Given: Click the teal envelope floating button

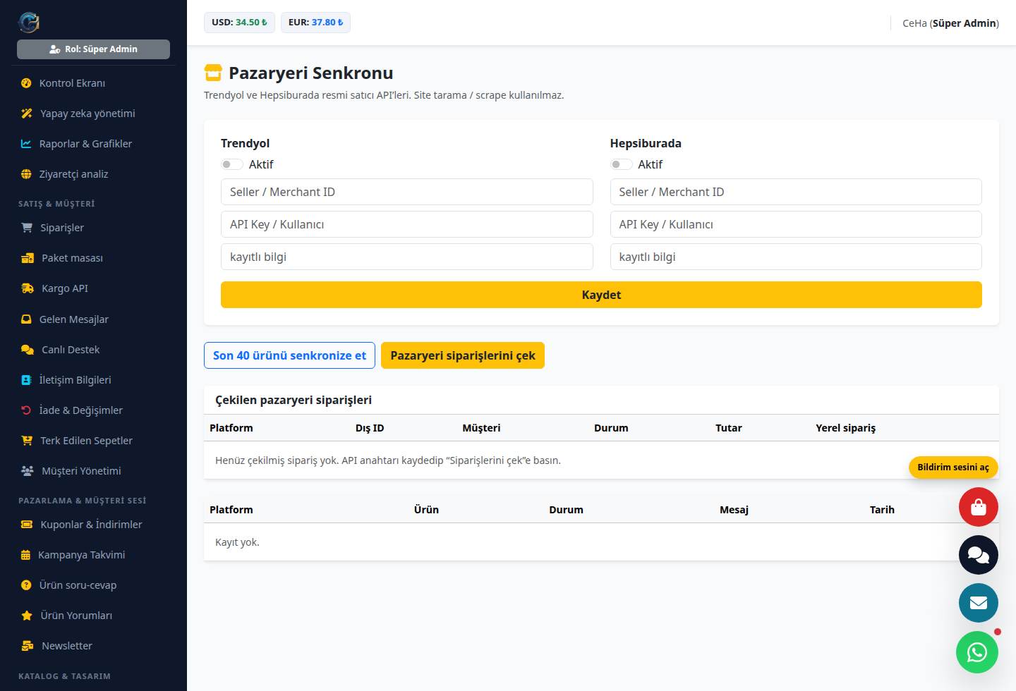Looking at the screenshot, I should [x=978, y=603].
